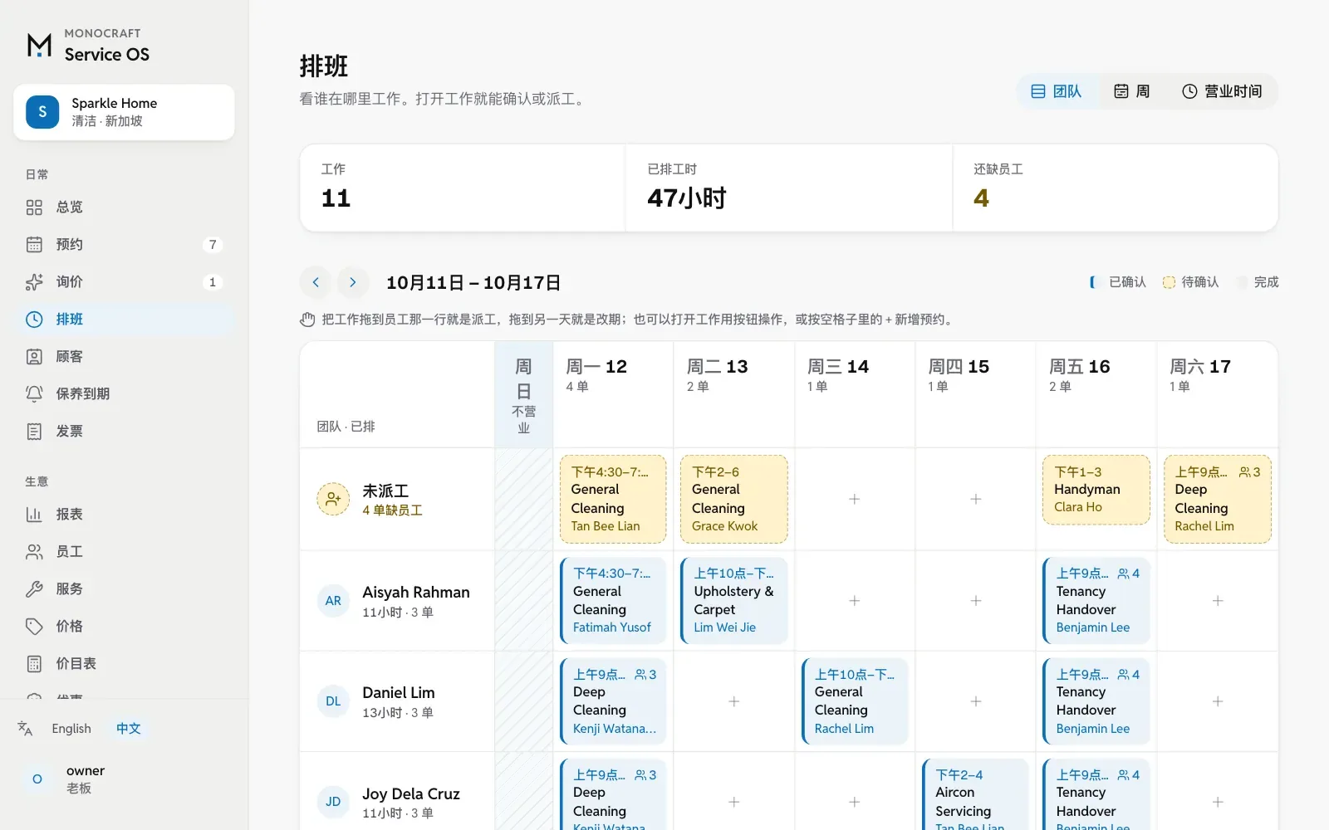
Task: Open 报表 in the sidebar
Action: coord(124,515)
